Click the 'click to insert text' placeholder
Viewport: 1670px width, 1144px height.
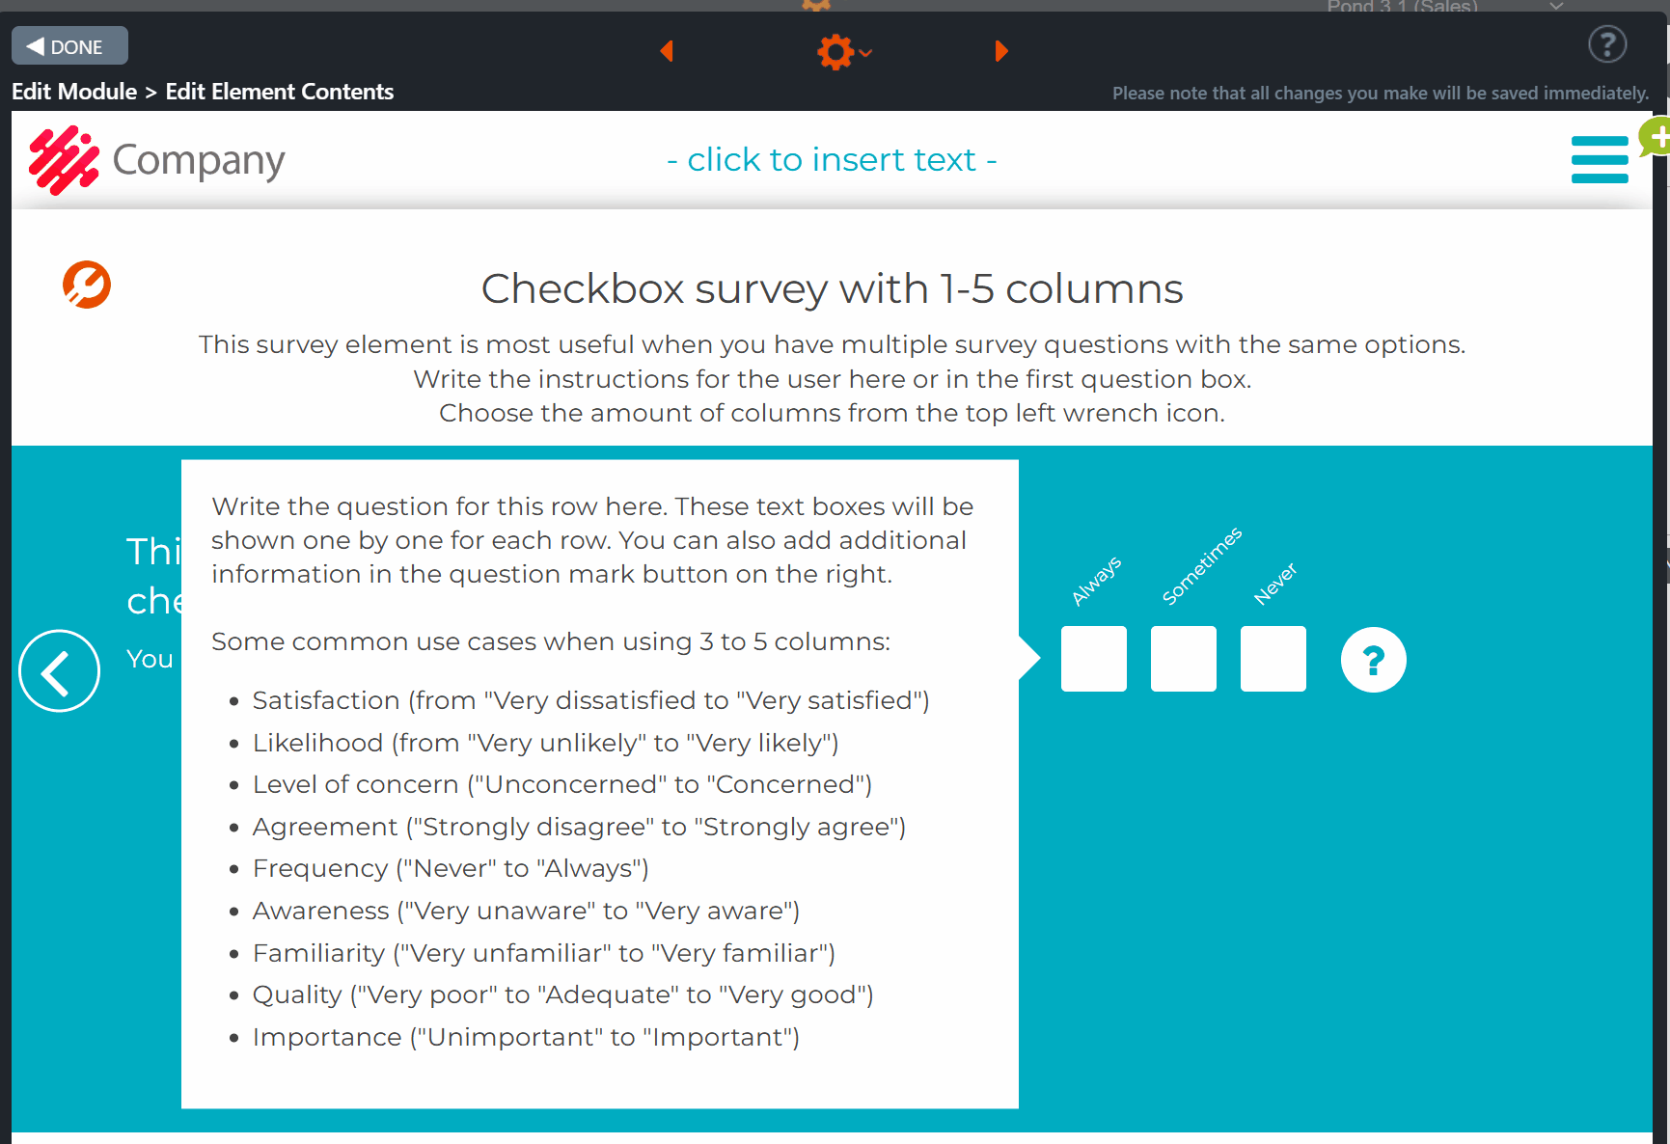(832, 159)
